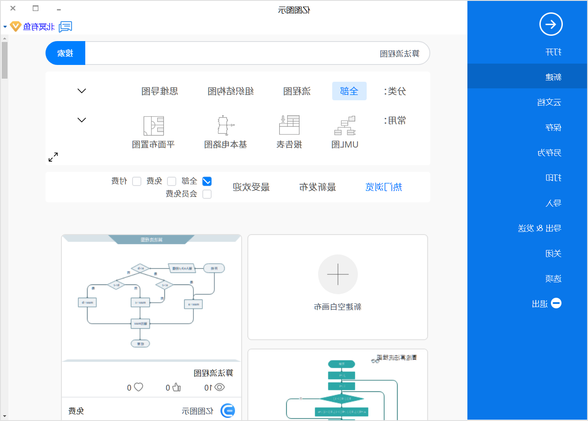Select the 报告表 category icon
588x421 pixels.
289,125
